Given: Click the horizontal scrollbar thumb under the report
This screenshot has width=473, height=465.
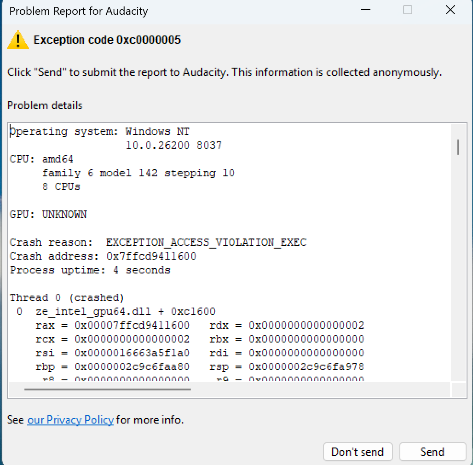Looking at the screenshot, I should tap(107, 389).
